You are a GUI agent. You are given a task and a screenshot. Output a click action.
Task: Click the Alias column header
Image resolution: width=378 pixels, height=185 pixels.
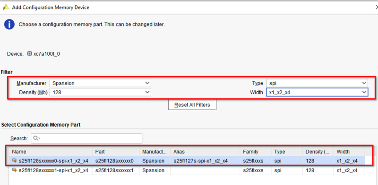(x=205, y=152)
